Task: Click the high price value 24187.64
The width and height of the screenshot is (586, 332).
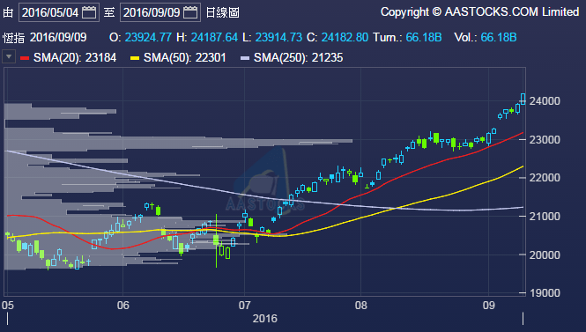Action: 214,37
